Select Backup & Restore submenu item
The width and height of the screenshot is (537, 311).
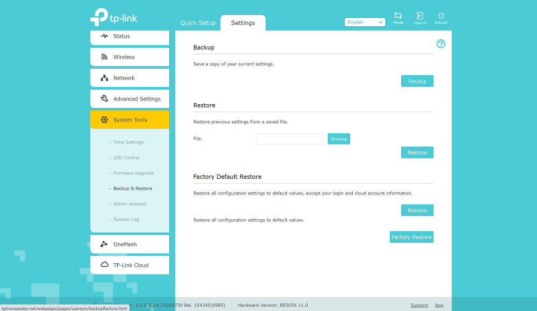tap(133, 189)
